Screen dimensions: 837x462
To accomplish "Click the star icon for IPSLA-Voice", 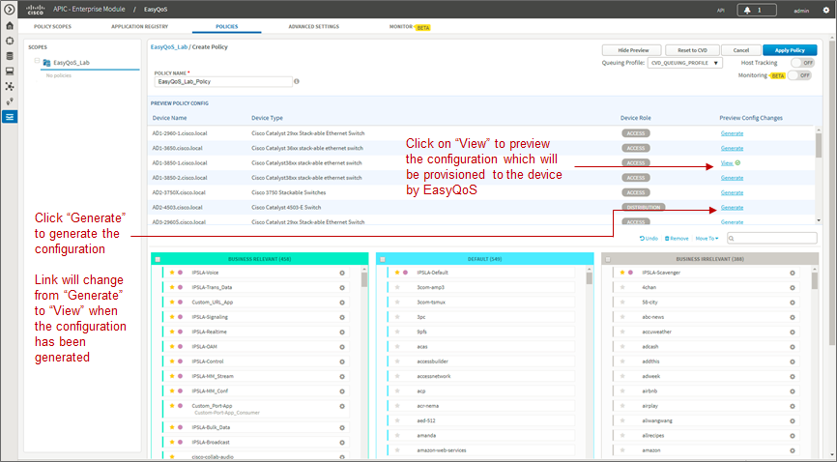I will point(172,273).
